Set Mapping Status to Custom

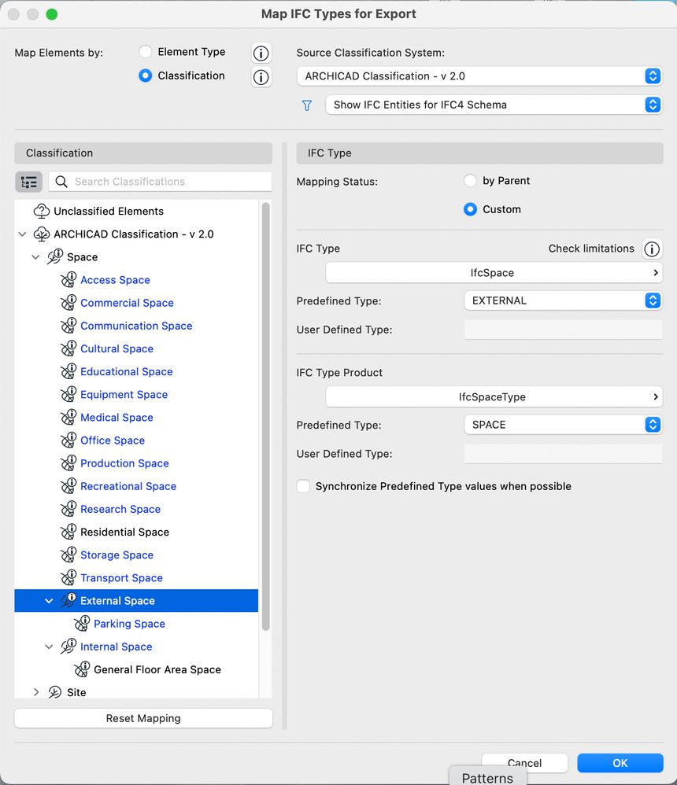[470, 209]
